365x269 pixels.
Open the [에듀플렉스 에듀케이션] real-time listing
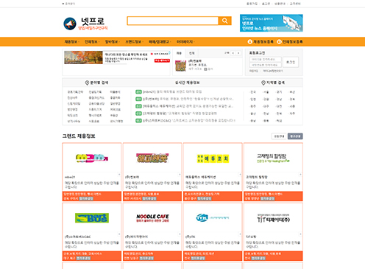188,106
